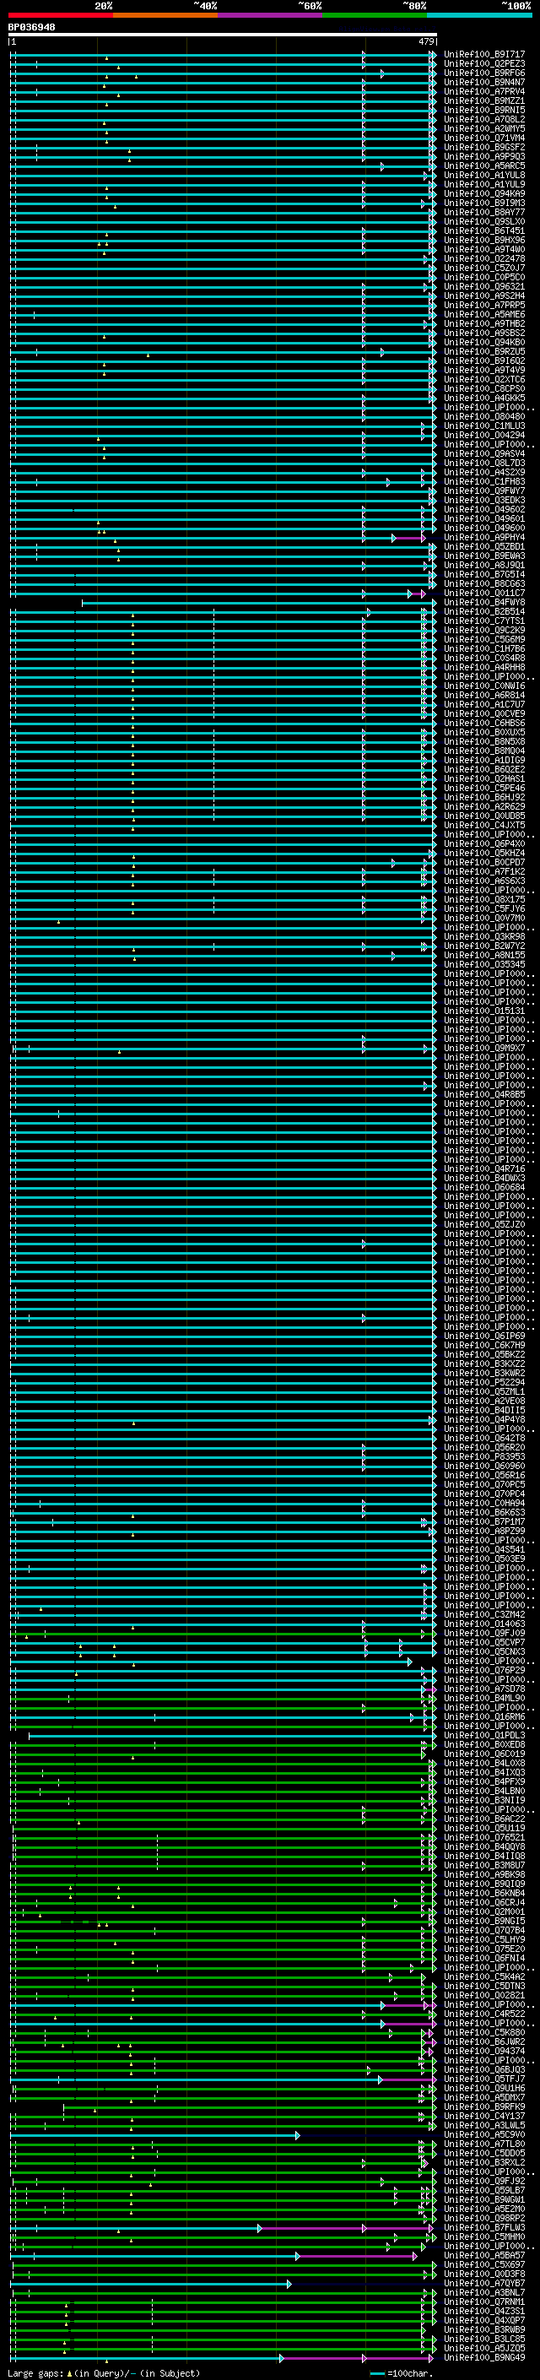Click the white query ruler bar spanning 1 to 479
This screenshot has height=2380, width=540.
click(222, 34)
